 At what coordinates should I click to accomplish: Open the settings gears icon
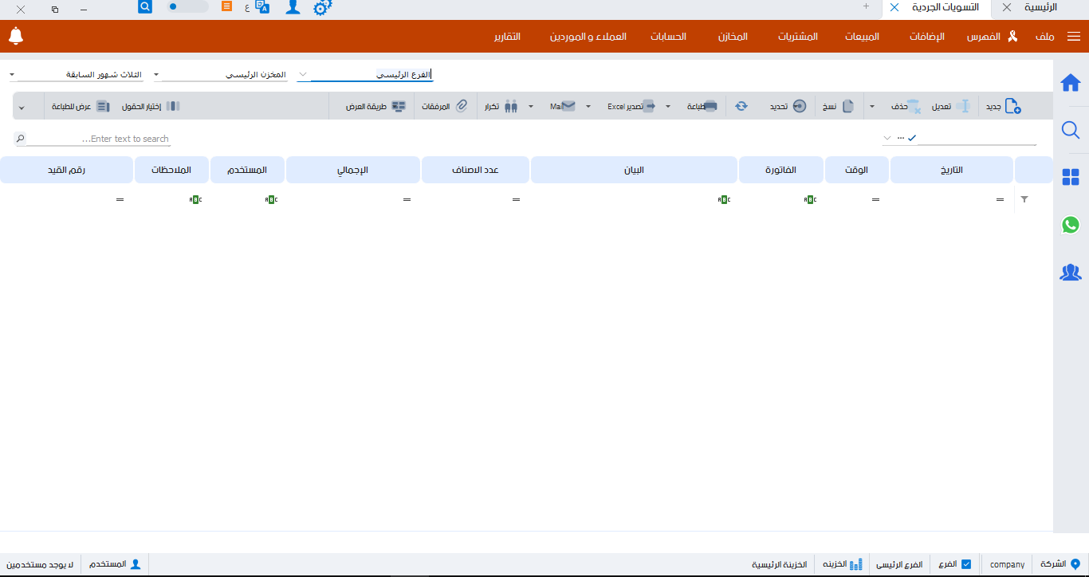tap(322, 8)
